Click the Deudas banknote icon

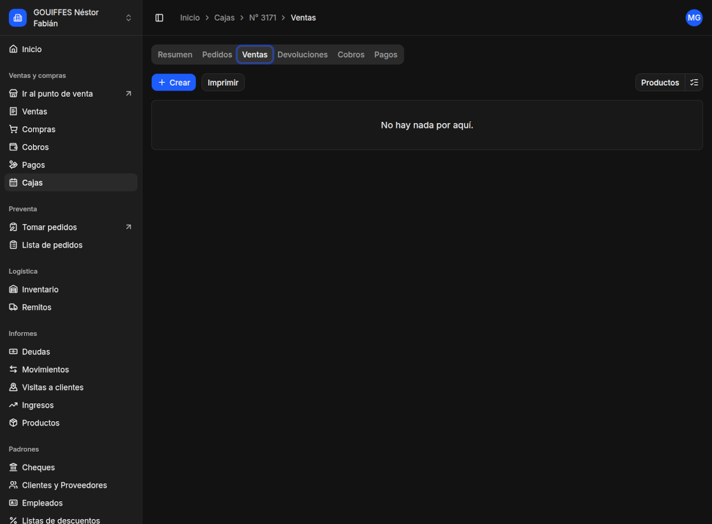pos(13,352)
